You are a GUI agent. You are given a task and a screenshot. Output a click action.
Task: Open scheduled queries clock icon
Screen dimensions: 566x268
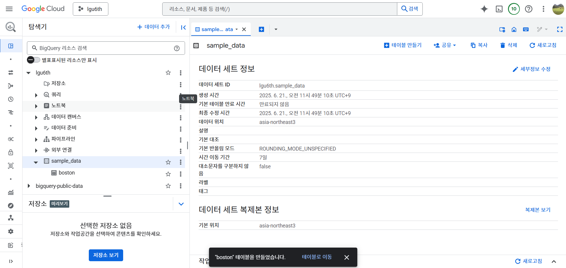(x=11, y=99)
